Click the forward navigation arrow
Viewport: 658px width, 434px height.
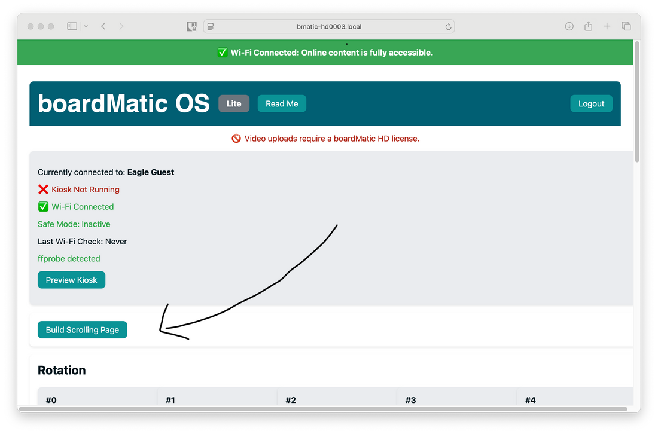click(x=121, y=26)
